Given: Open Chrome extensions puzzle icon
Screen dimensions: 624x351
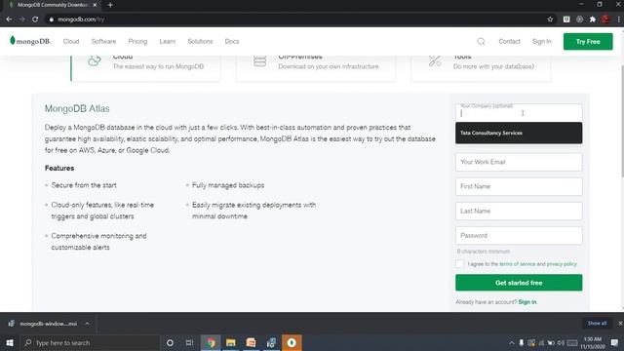Looking at the screenshot, I should [592, 19].
